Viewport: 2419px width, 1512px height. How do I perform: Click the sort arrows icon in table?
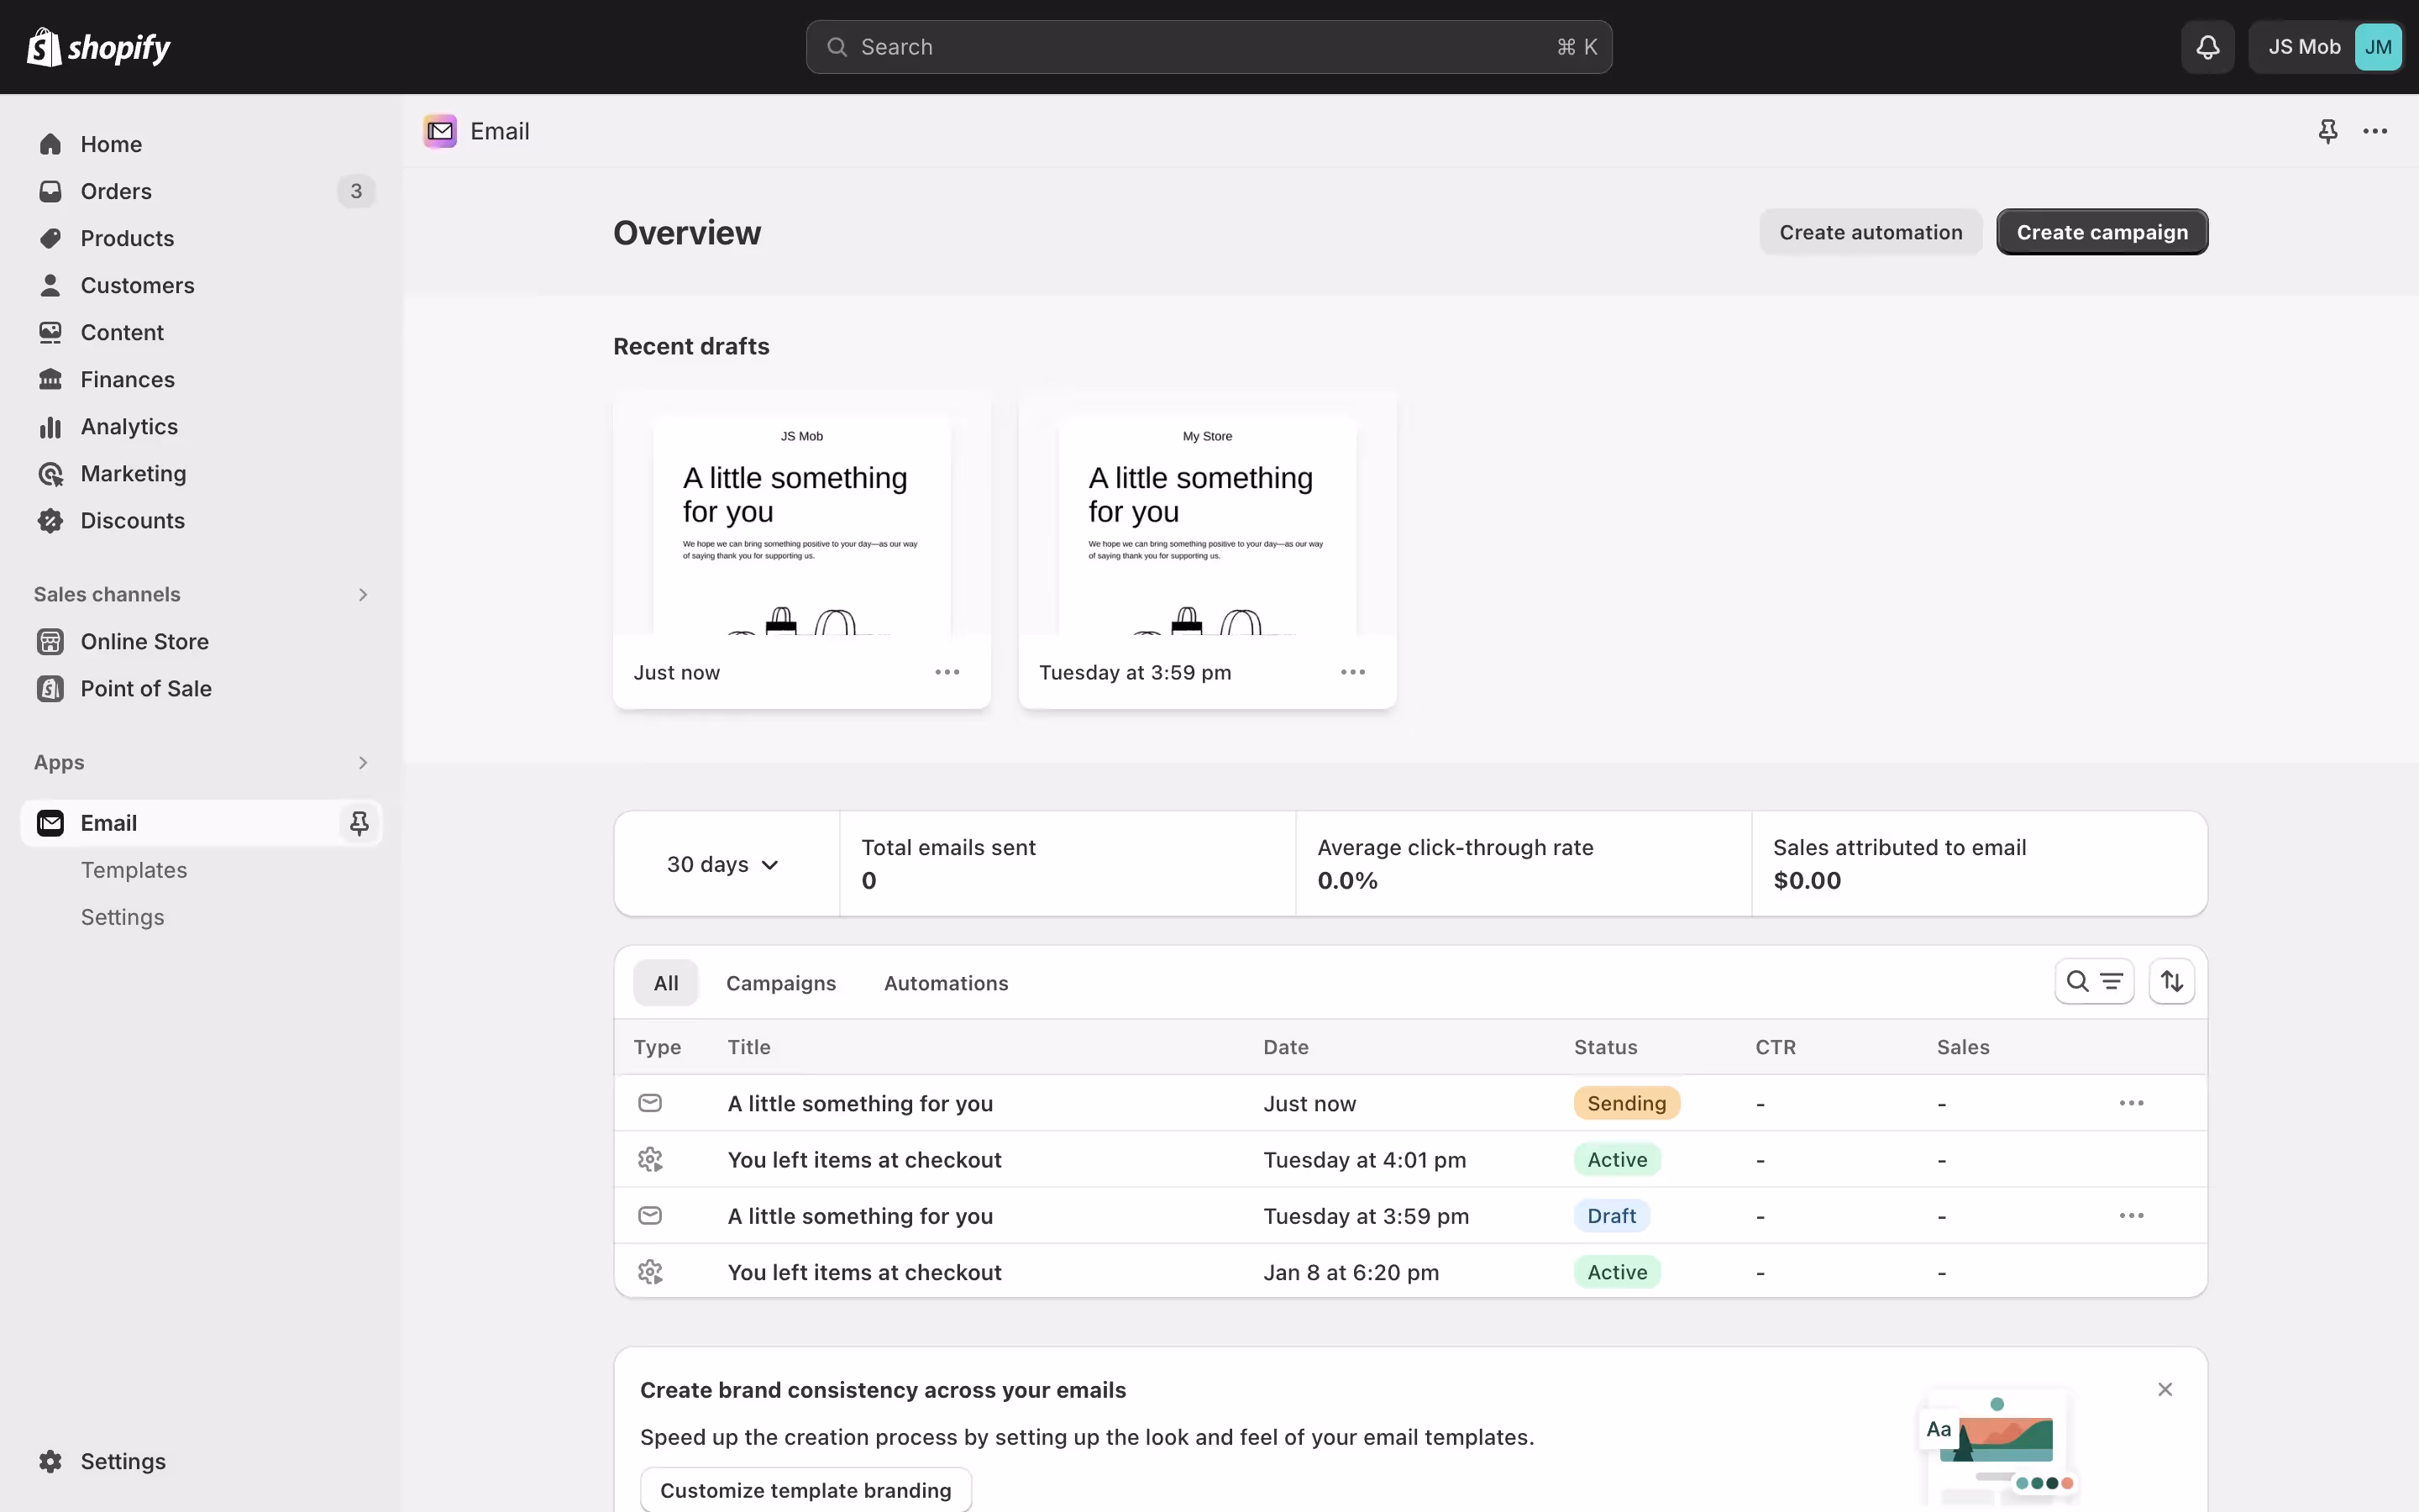pyautogui.click(x=2171, y=981)
